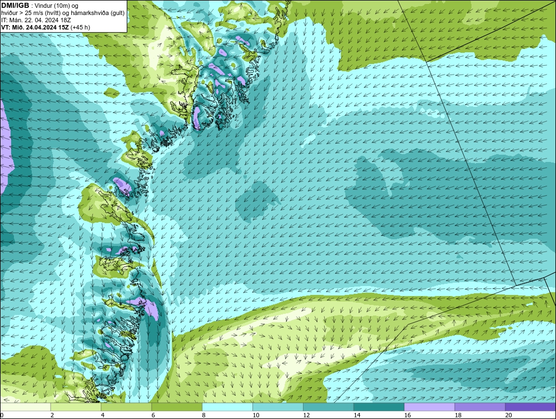The width and height of the screenshot is (556, 419).
Task: Click the 0–2 m/s palest legend swatch
Action: tap(26, 407)
